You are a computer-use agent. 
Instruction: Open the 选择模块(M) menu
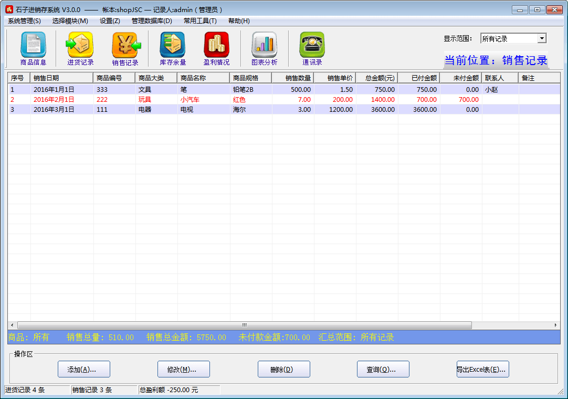click(x=70, y=21)
